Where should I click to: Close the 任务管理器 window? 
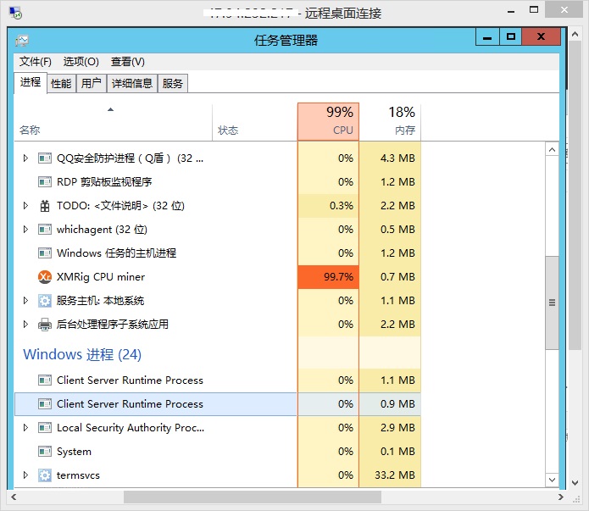pos(541,37)
